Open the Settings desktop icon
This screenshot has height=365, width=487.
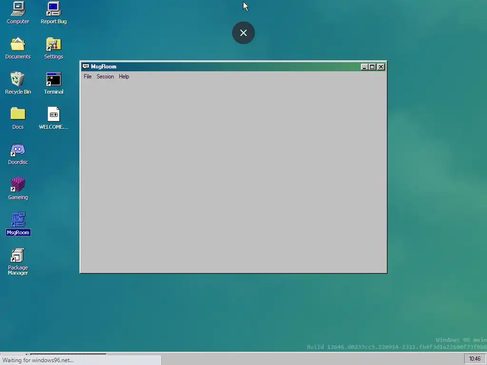(53, 48)
